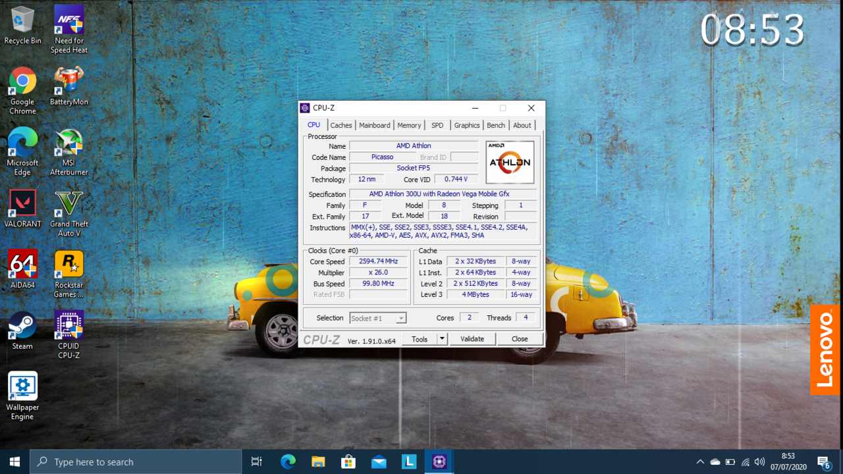Select the CPU tab
843x474 pixels.
click(313, 125)
